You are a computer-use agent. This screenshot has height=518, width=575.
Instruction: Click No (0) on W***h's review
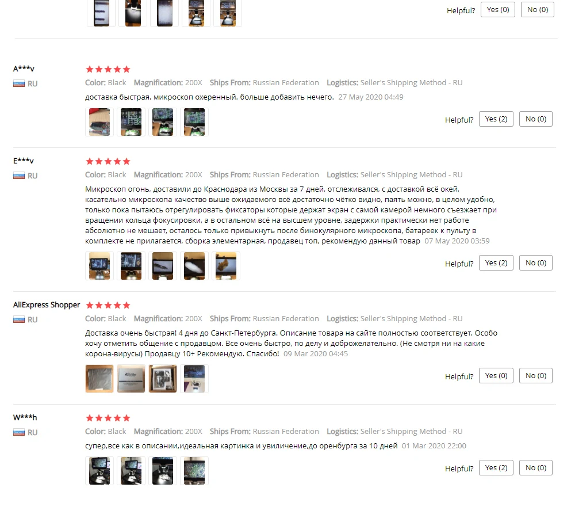pos(535,468)
